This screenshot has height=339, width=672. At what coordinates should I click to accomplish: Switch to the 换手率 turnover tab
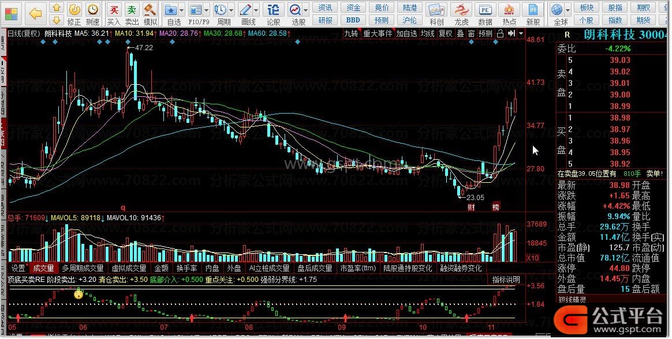point(187,269)
